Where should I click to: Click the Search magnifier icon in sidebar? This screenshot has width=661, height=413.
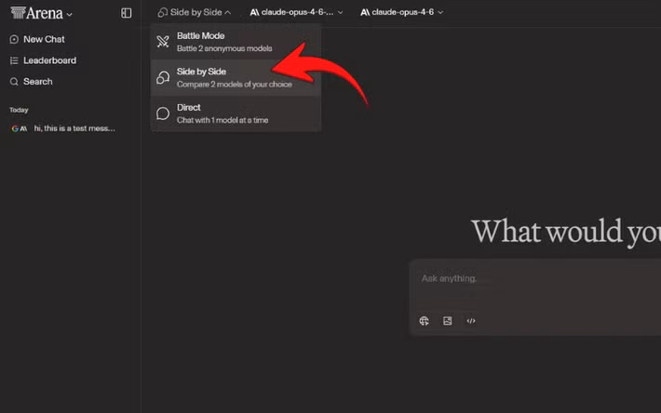(14, 82)
